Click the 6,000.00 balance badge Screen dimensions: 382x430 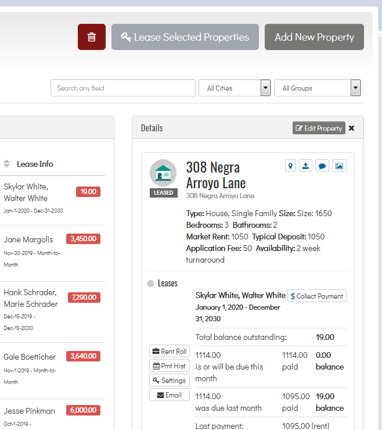pyautogui.click(x=83, y=410)
